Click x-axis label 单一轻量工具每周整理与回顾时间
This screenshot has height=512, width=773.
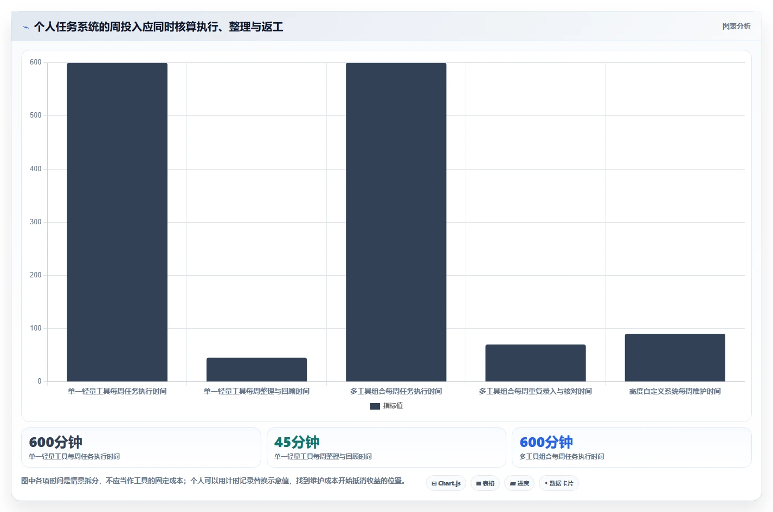256,391
